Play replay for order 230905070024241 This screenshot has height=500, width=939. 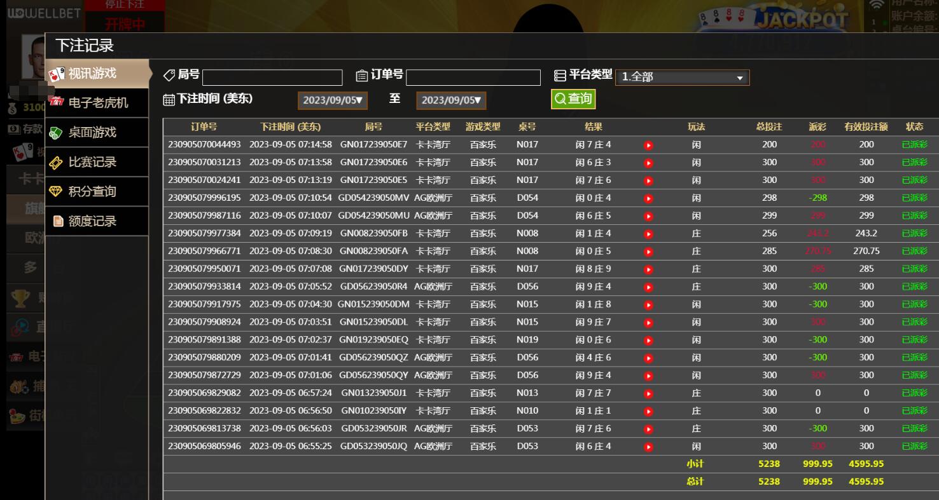648,180
